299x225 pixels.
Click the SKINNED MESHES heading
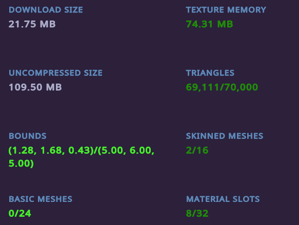[225, 136]
